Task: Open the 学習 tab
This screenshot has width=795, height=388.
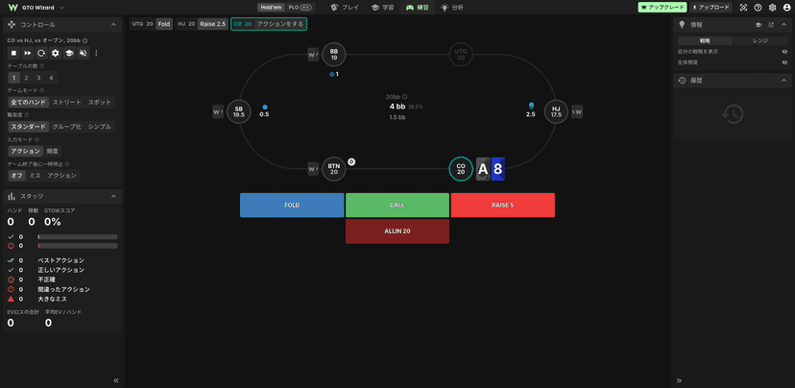Action: tap(383, 8)
